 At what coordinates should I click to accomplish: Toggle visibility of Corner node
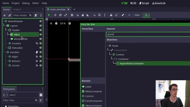tap(41, 65)
